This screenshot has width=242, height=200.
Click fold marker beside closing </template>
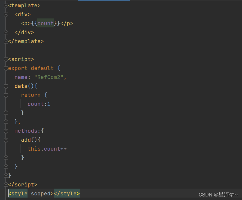(x=6, y=42)
